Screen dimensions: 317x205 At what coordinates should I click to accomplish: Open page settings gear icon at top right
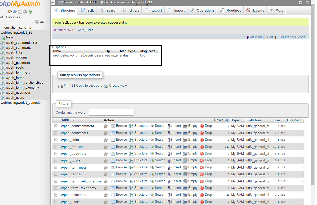(300, 2)
